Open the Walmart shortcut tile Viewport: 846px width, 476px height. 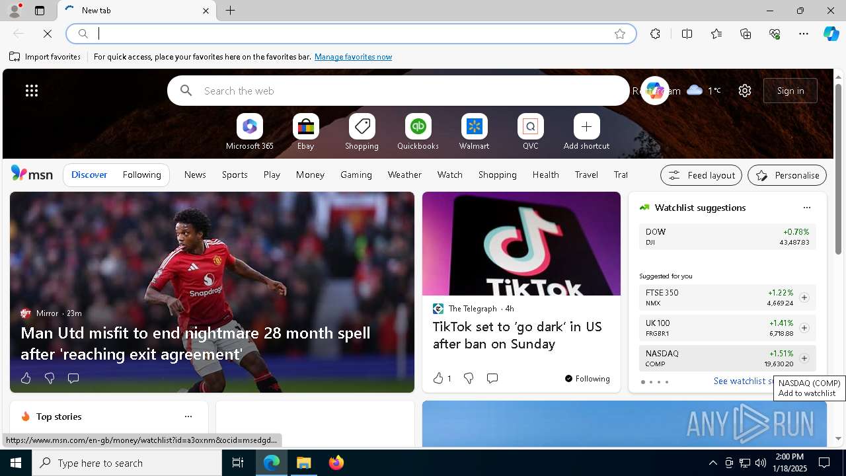click(x=475, y=132)
